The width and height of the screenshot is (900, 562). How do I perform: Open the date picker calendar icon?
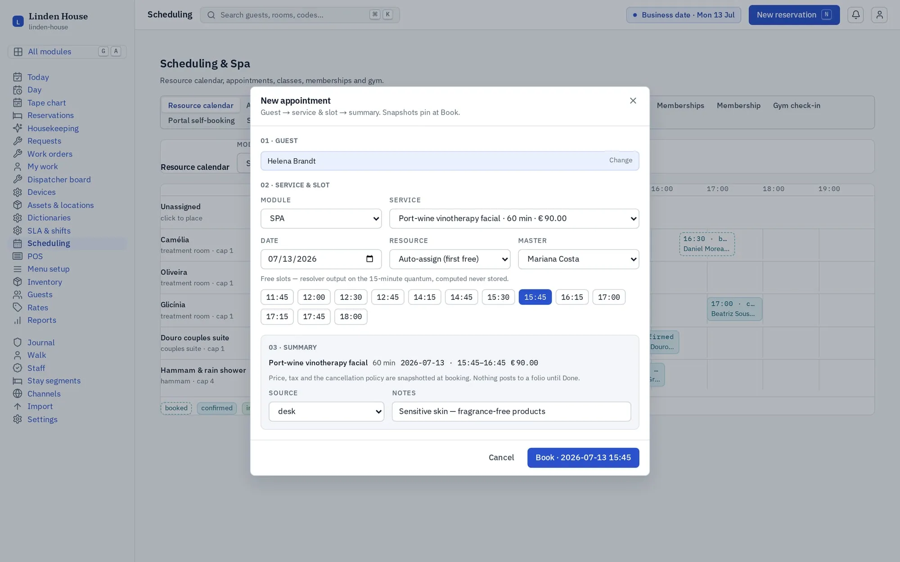pyautogui.click(x=369, y=259)
